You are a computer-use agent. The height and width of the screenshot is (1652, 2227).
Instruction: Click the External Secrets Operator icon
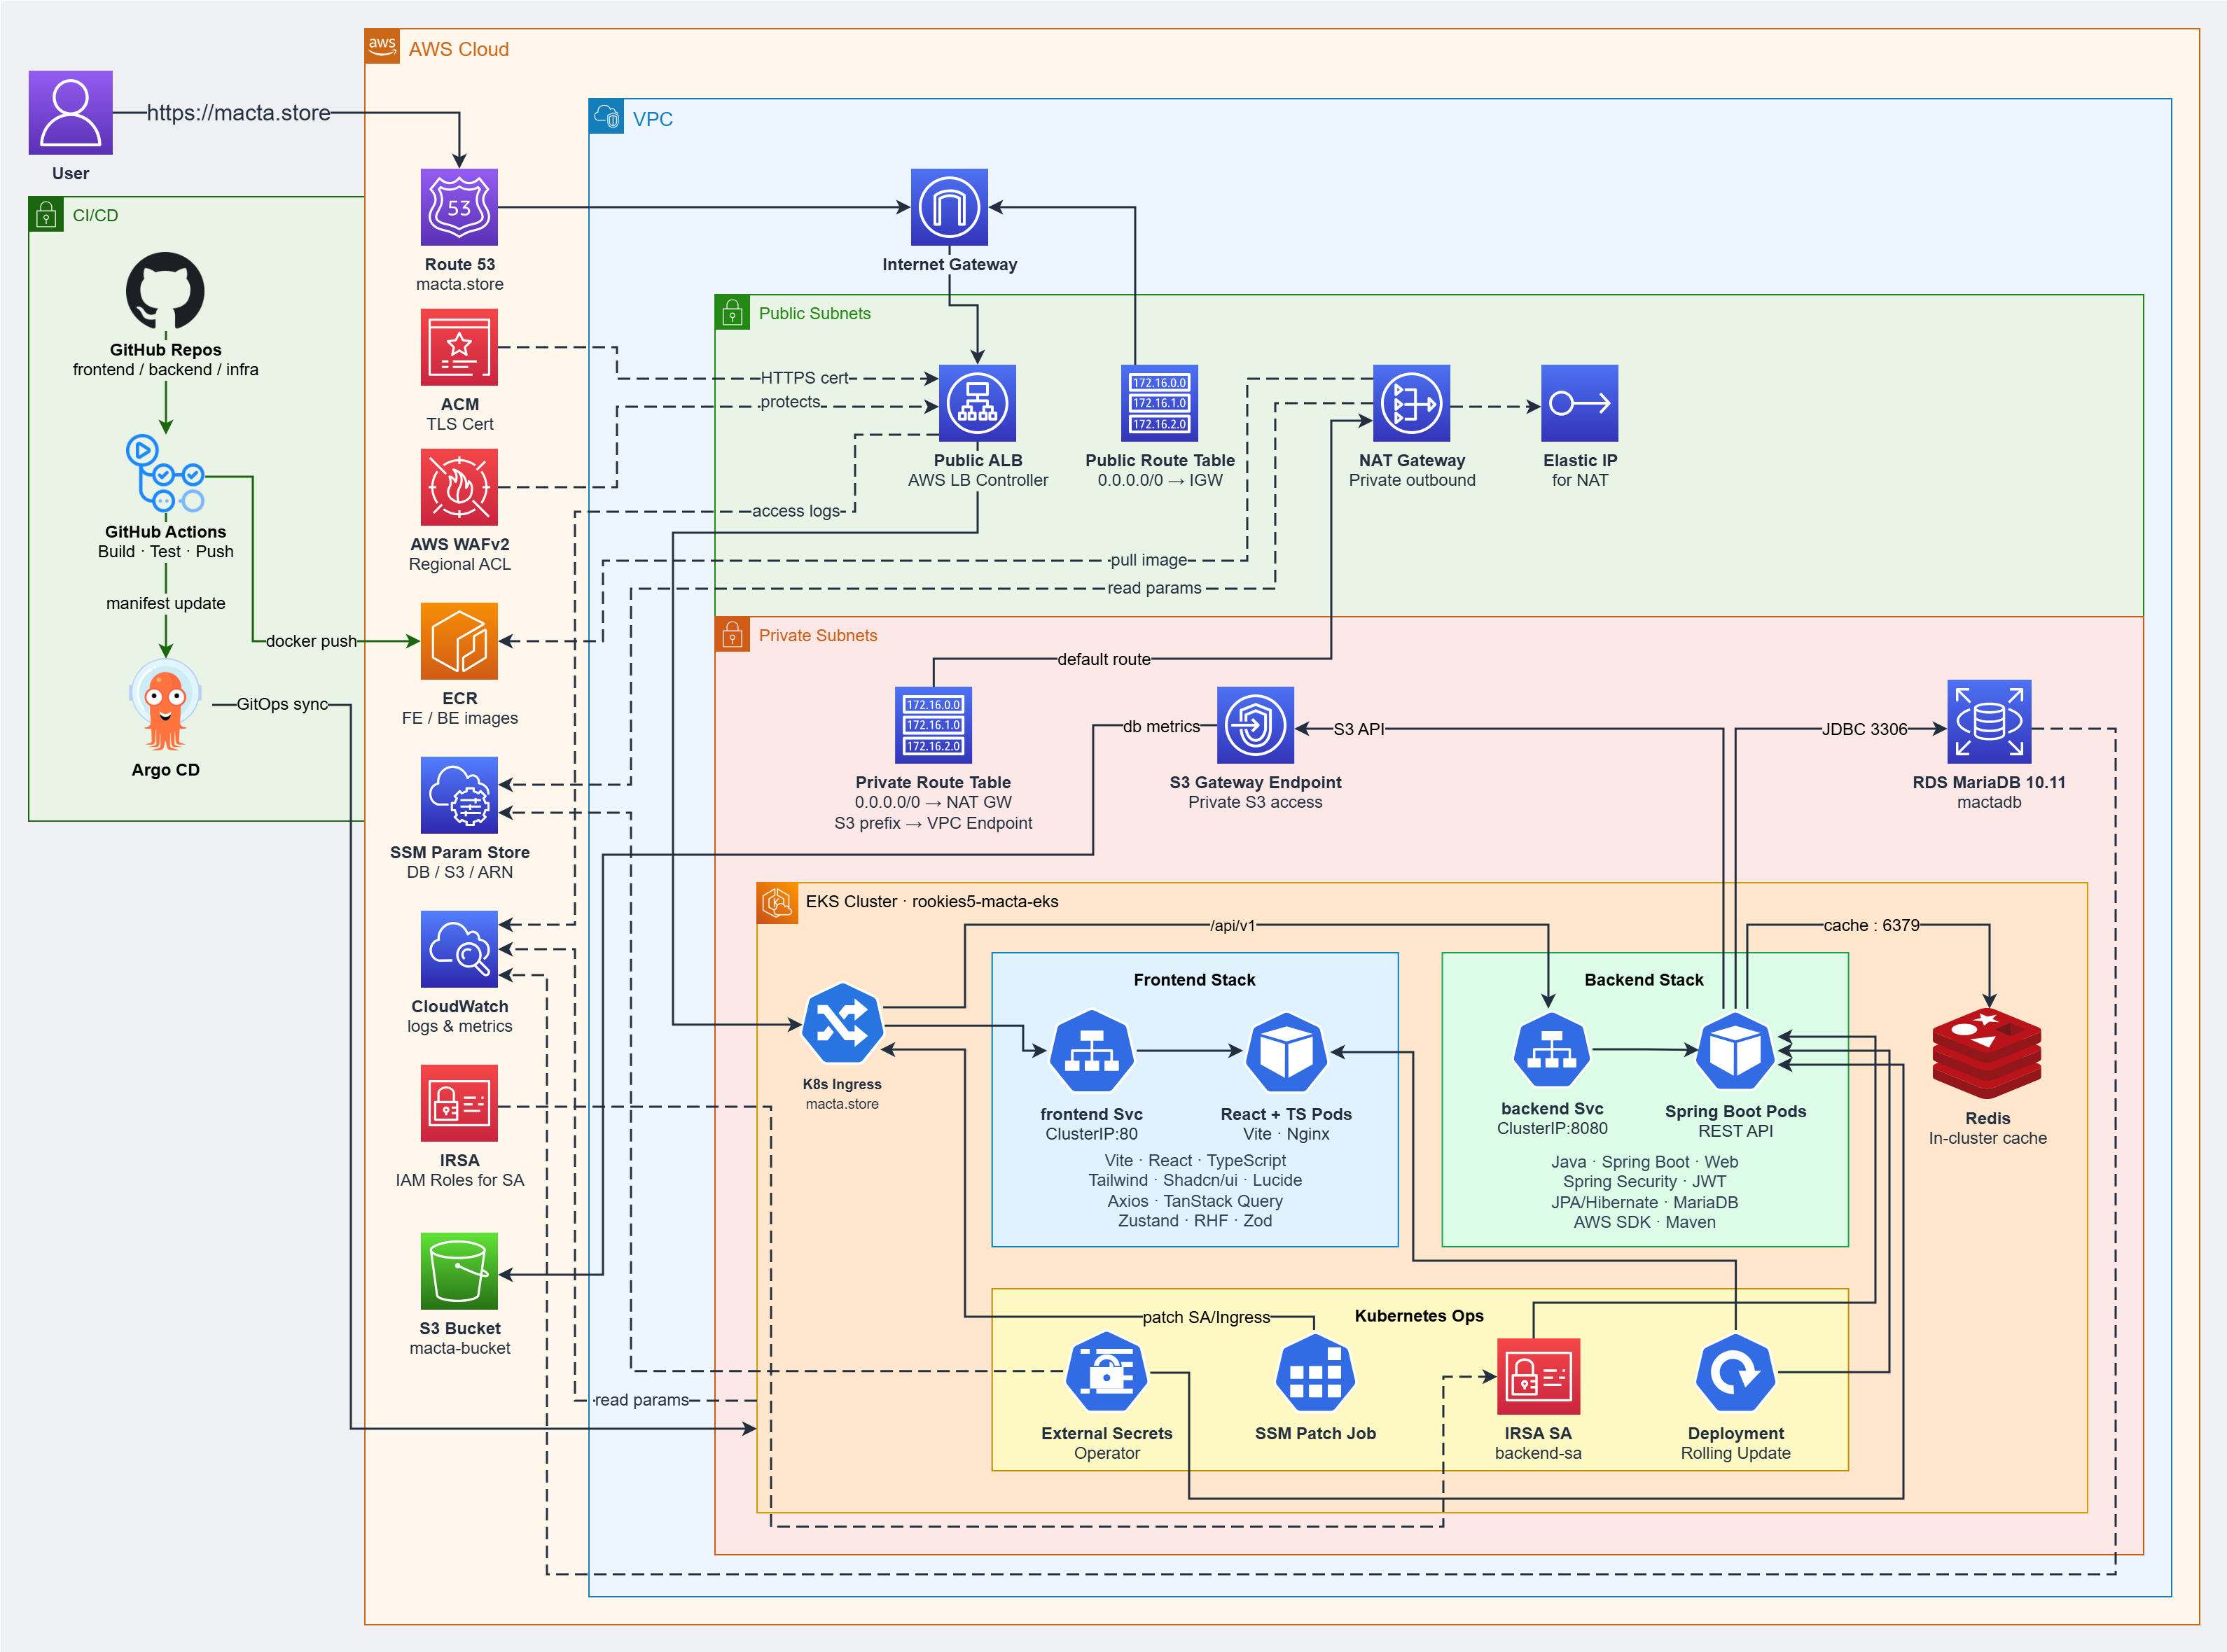coord(1106,1372)
